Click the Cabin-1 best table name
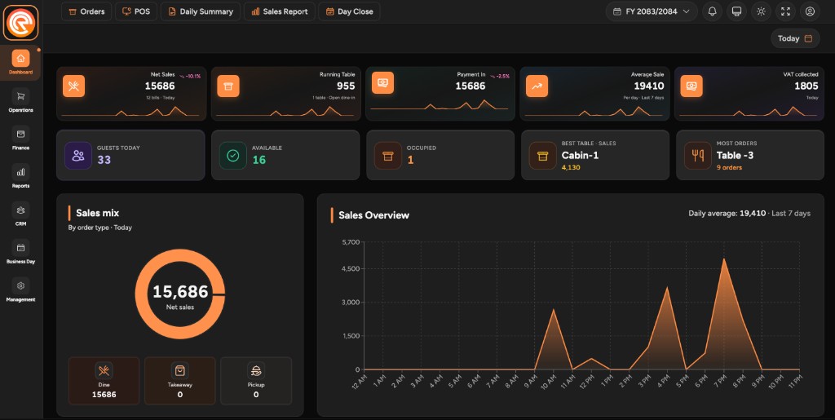 coord(580,156)
